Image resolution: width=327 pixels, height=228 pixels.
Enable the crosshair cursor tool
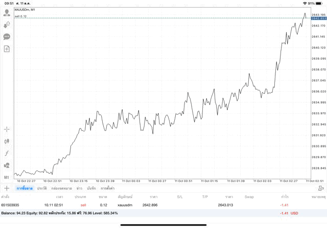(7, 129)
